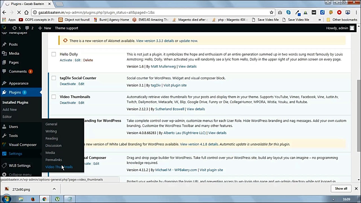The width and height of the screenshot is (361, 203).
Task: Open the Apps grid shortcut
Action: point(9,20)
